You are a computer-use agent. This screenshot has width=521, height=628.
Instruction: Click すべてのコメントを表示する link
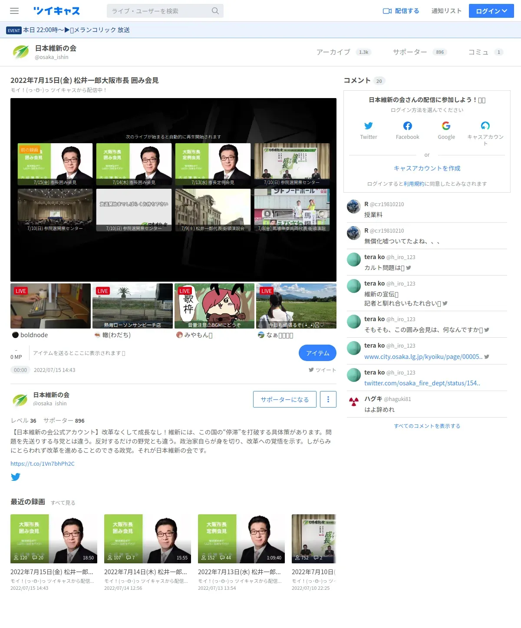(427, 426)
